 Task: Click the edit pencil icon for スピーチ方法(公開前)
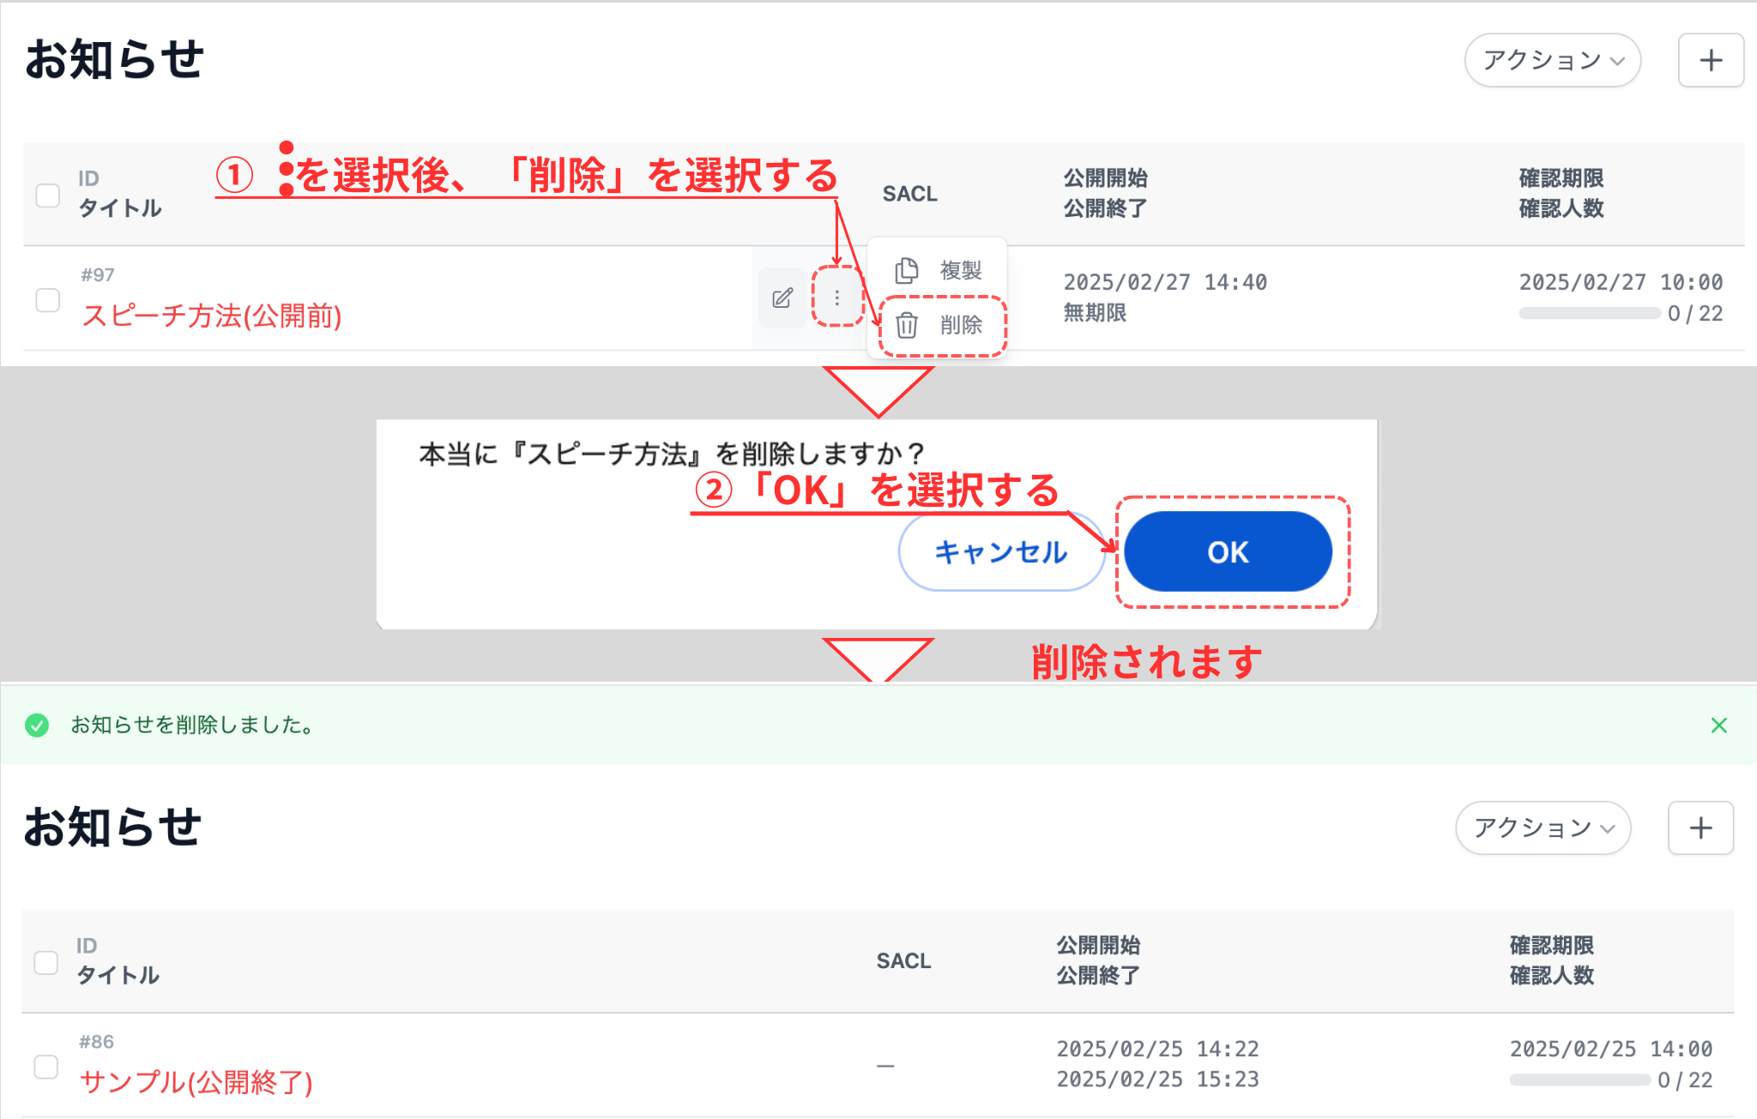(782, 298)
